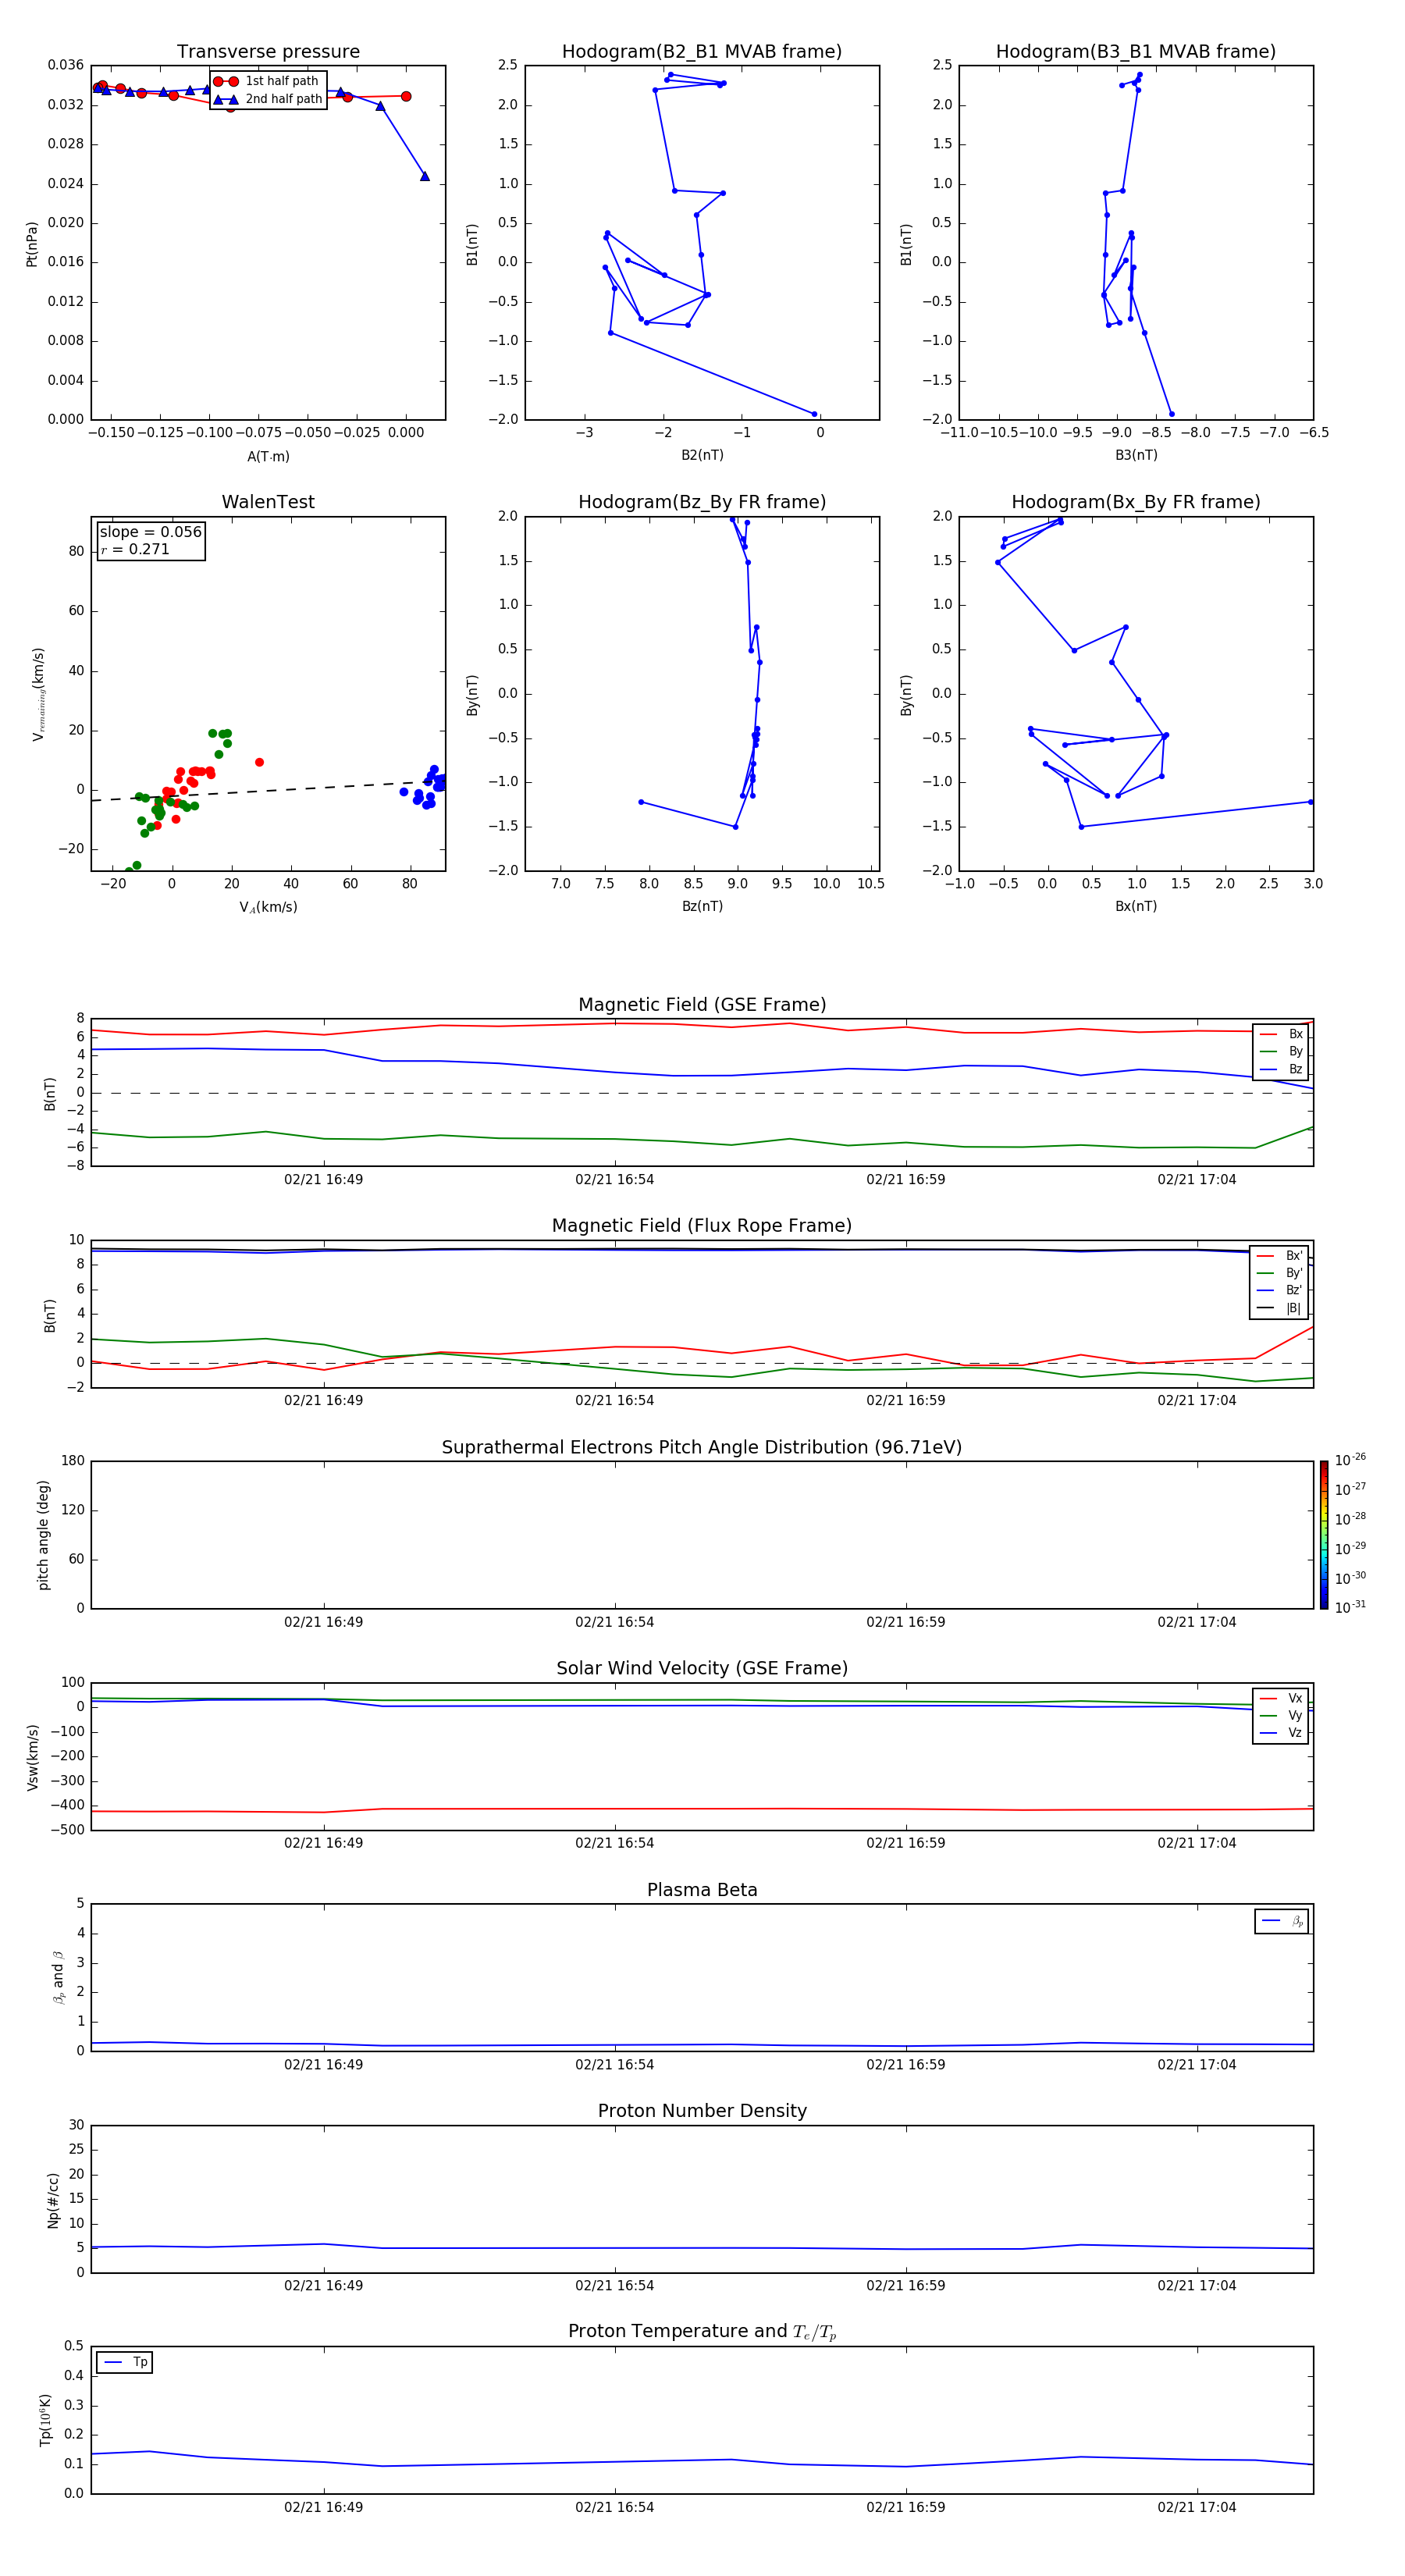Viewport: 1405px width, 2576px height.
Task: Click the 'Magnetic Field (Flux Rope Frame)' title
Action: (702, 1226)
